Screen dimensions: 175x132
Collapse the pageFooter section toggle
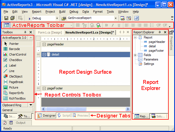(x=44, y=89)
